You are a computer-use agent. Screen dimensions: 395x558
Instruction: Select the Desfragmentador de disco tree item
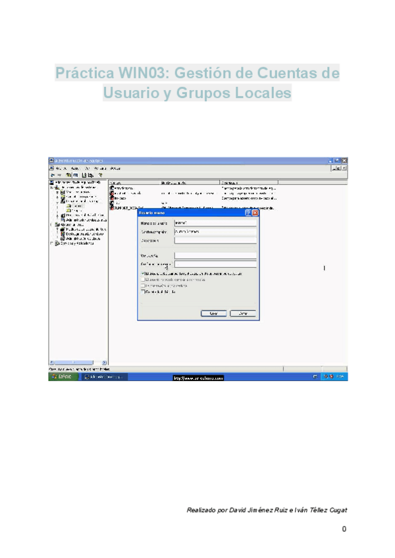click(x=85, y=234)
